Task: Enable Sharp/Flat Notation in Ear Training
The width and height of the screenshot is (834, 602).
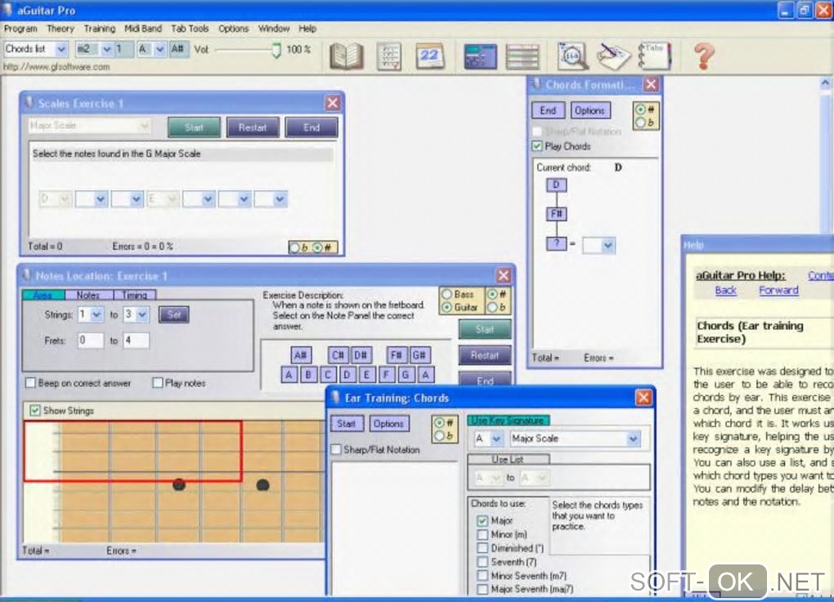Action: pyautogui.click(x=336, y=450)
